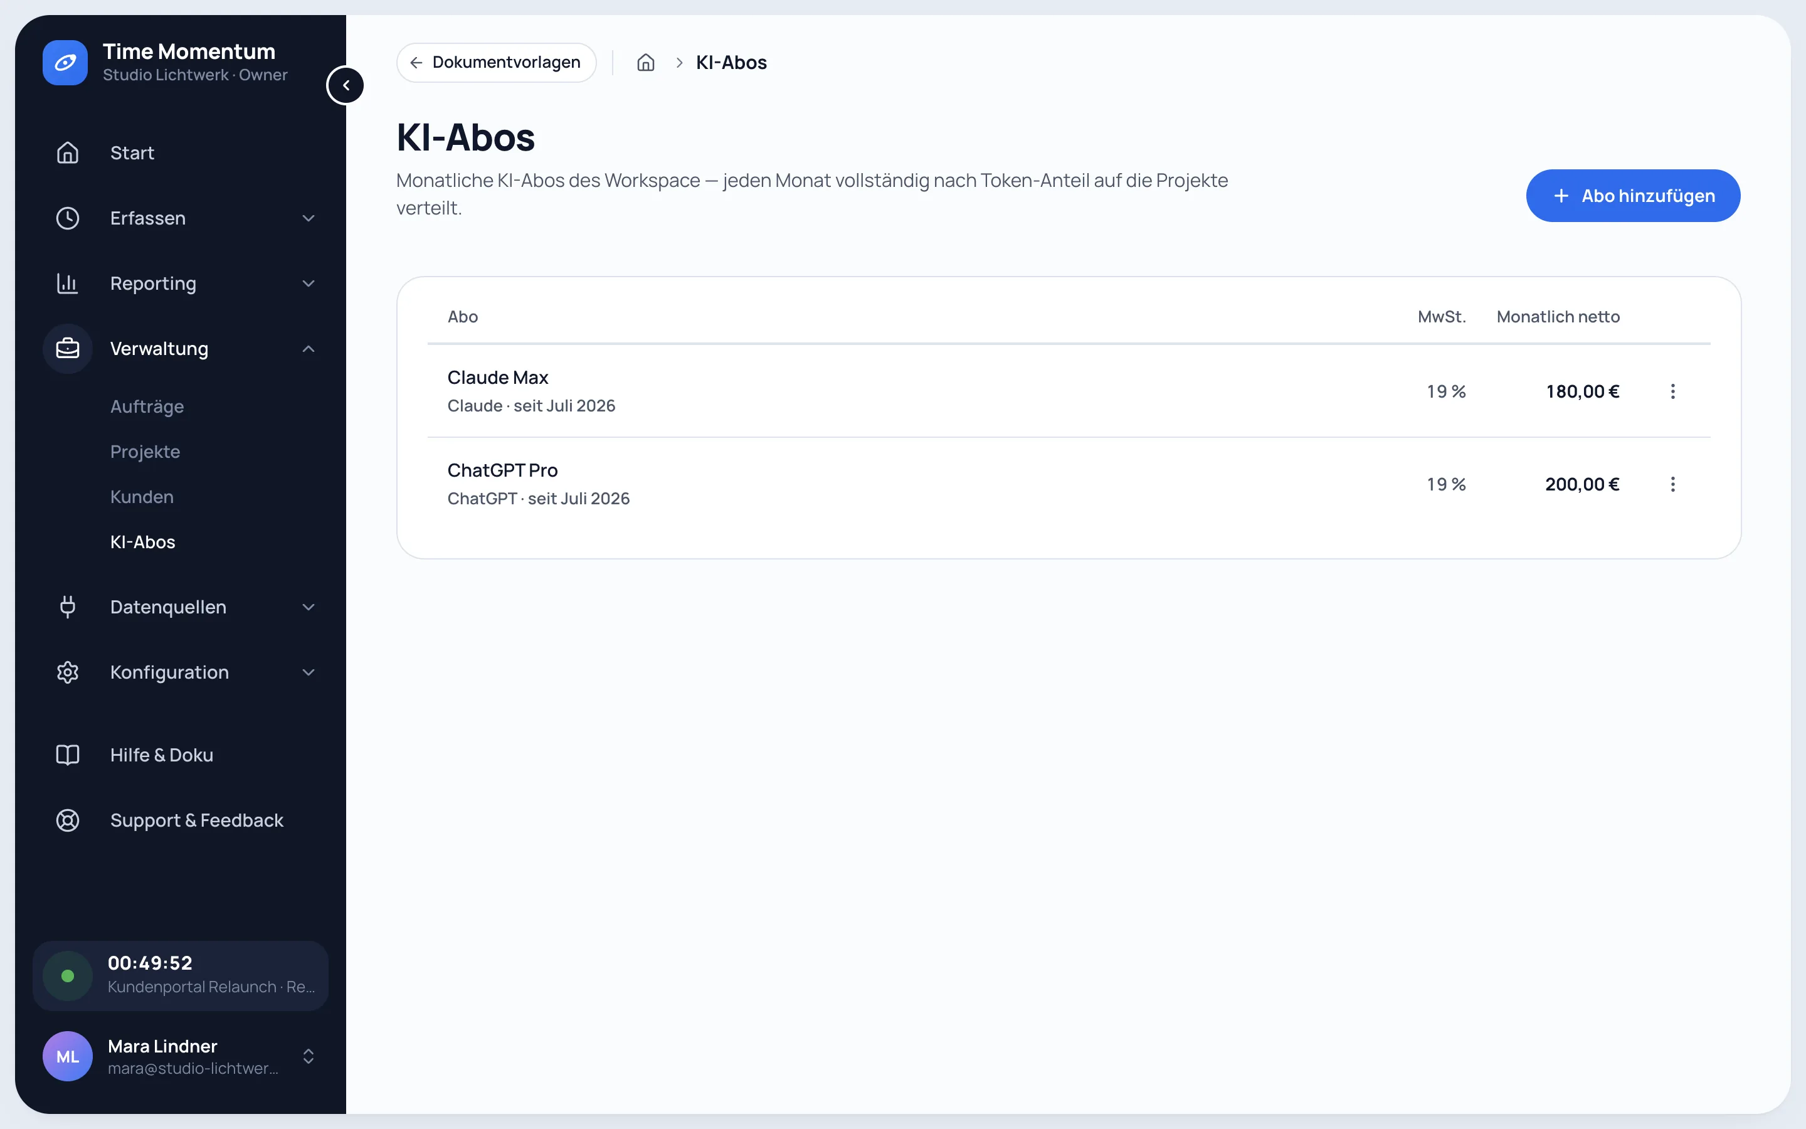Viewport: 1806px width, 1129px height.
Task: Click the 200,00 € amount
Action: click(1582, 484)
